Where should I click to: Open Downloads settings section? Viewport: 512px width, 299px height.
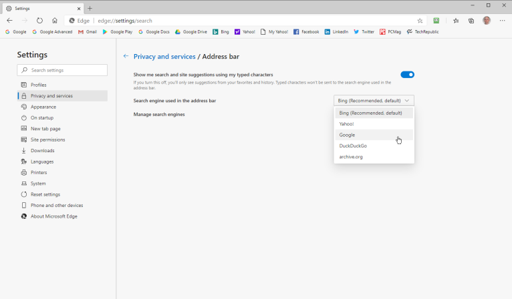click(62, 151)
